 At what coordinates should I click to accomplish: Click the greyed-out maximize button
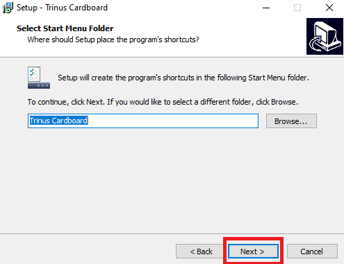(297, 8)
